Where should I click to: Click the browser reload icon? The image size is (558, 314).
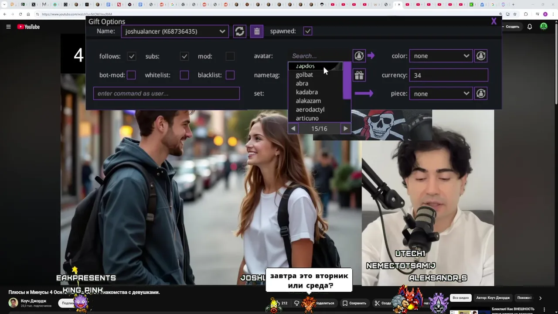pyautogui.click(x=20, y=14)
